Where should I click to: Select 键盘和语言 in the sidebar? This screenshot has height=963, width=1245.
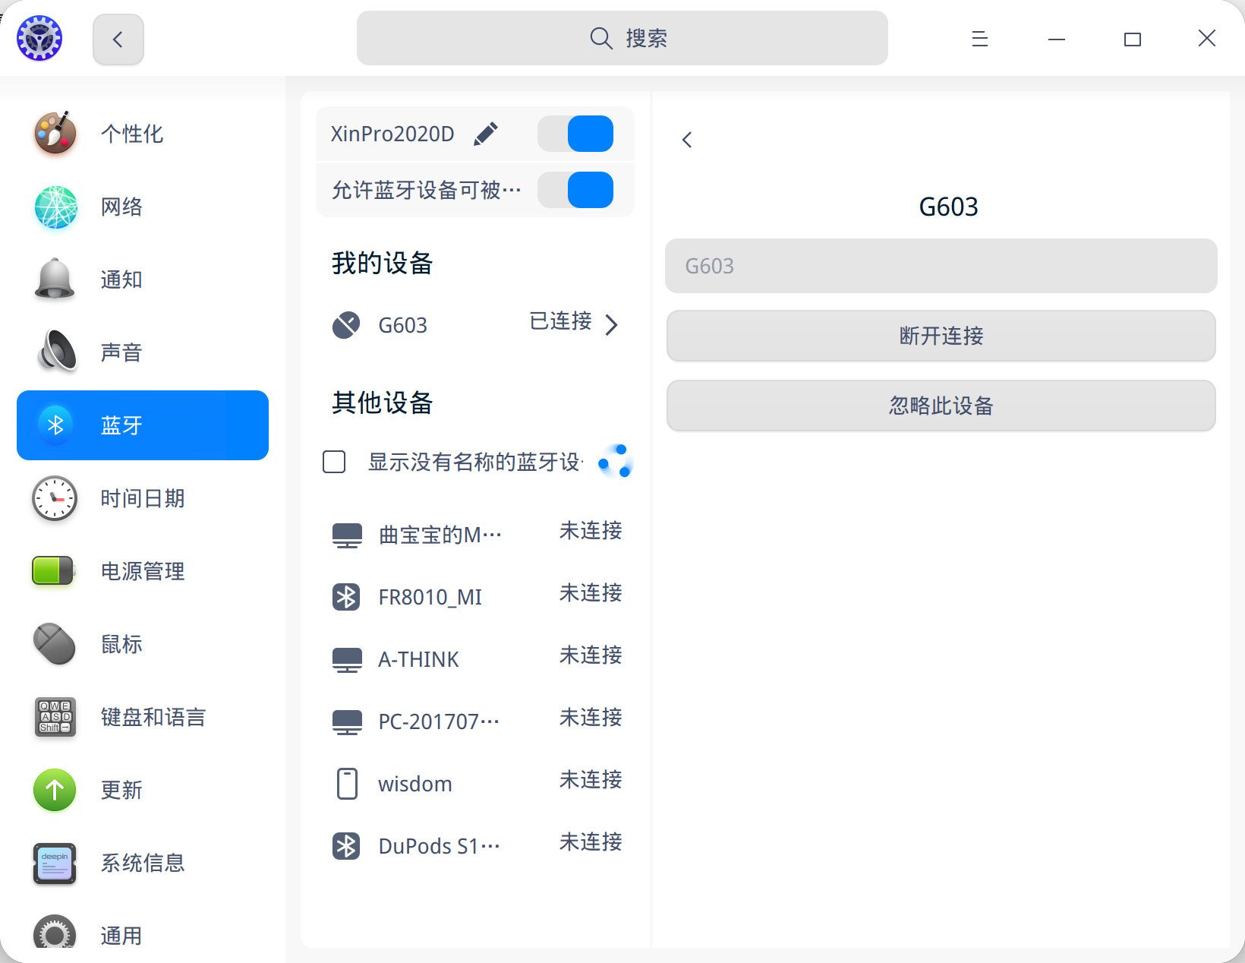[x=54, y=717]
